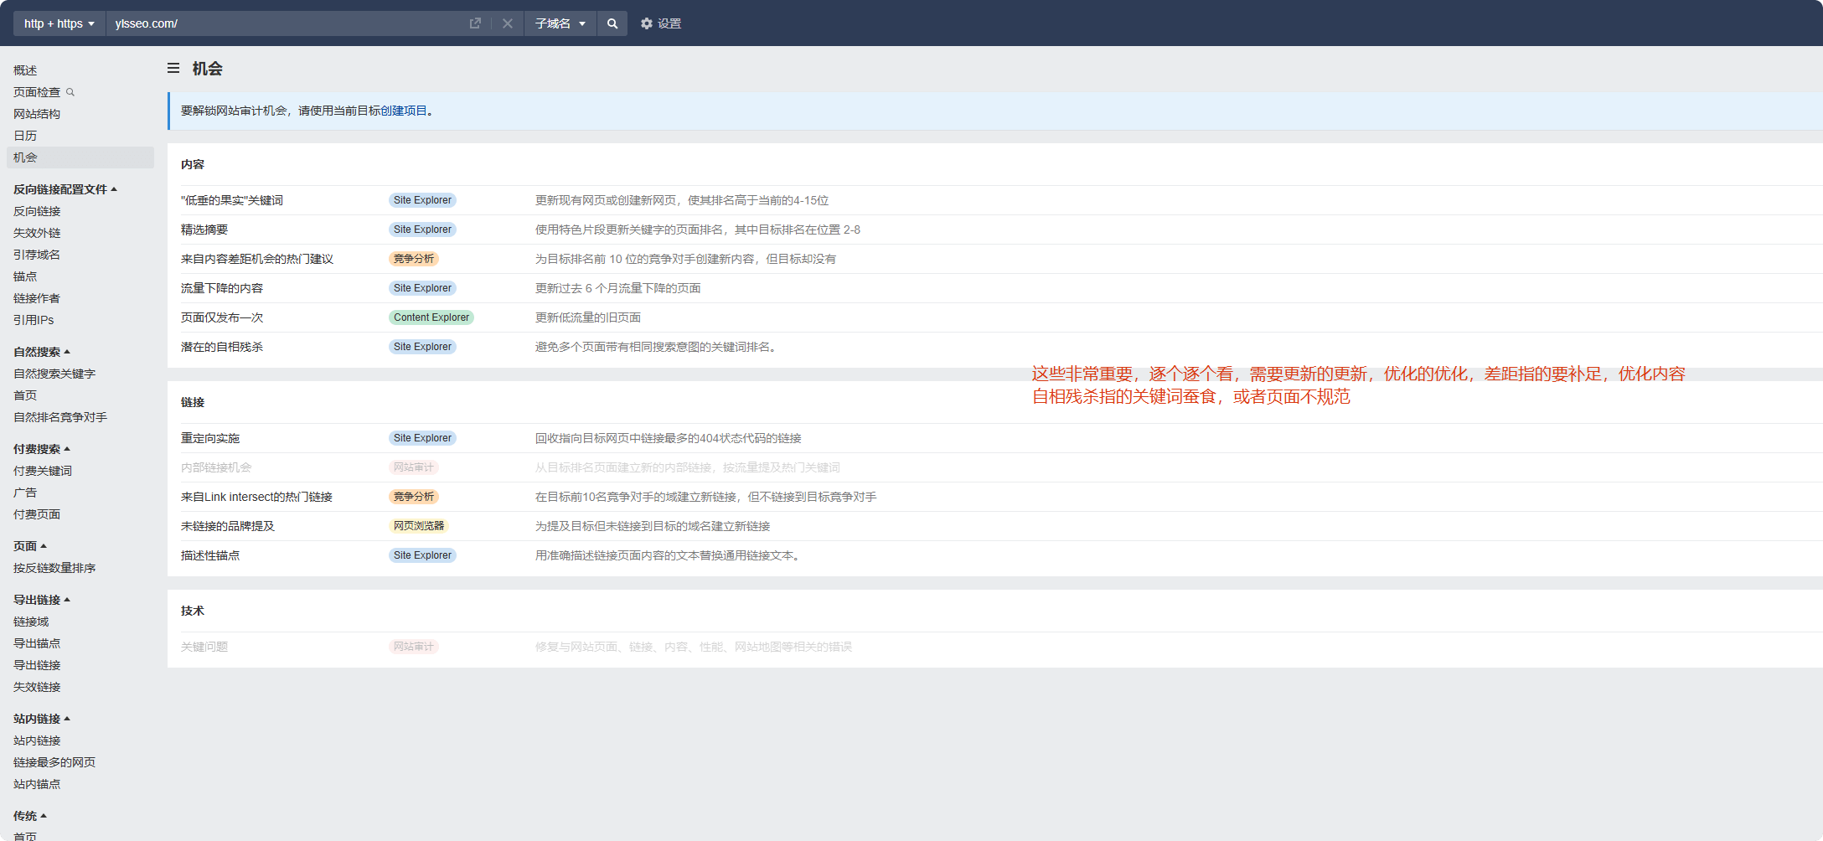Click the search magnifier button in the top bar
This screenshot has height=841, width=1823.
pyautogui.click(x=612, y=23)
